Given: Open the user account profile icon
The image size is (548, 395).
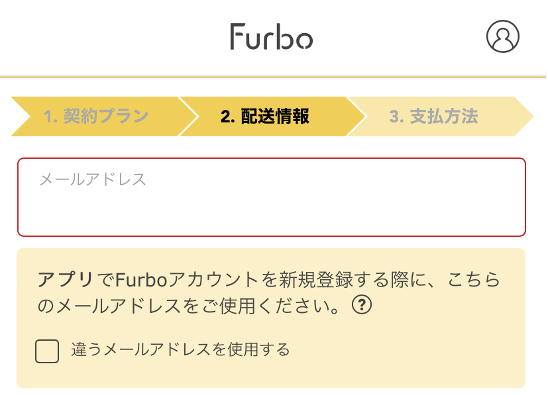Looking at the screenshot, I should (502, 36).
